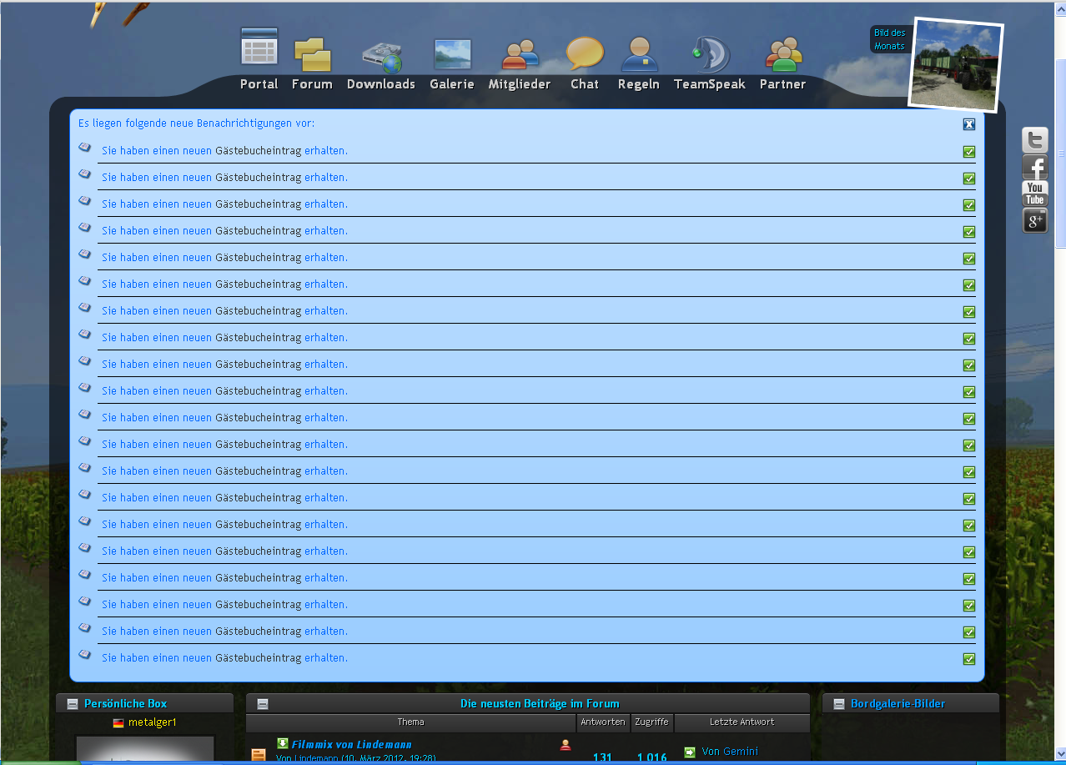Collapse the Persönliche Box panel
This screenshot has width=1066, height=765.
point(73,704)
